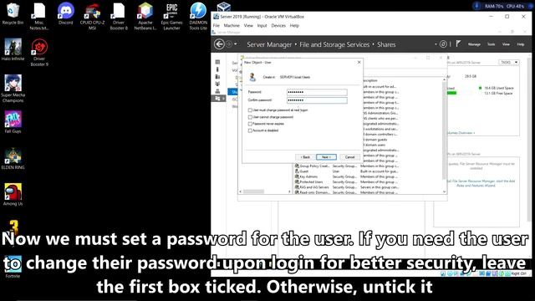535x301 pixels.
Task: Click the scroll-down arrow of the users list
Action: pos(444,191)
